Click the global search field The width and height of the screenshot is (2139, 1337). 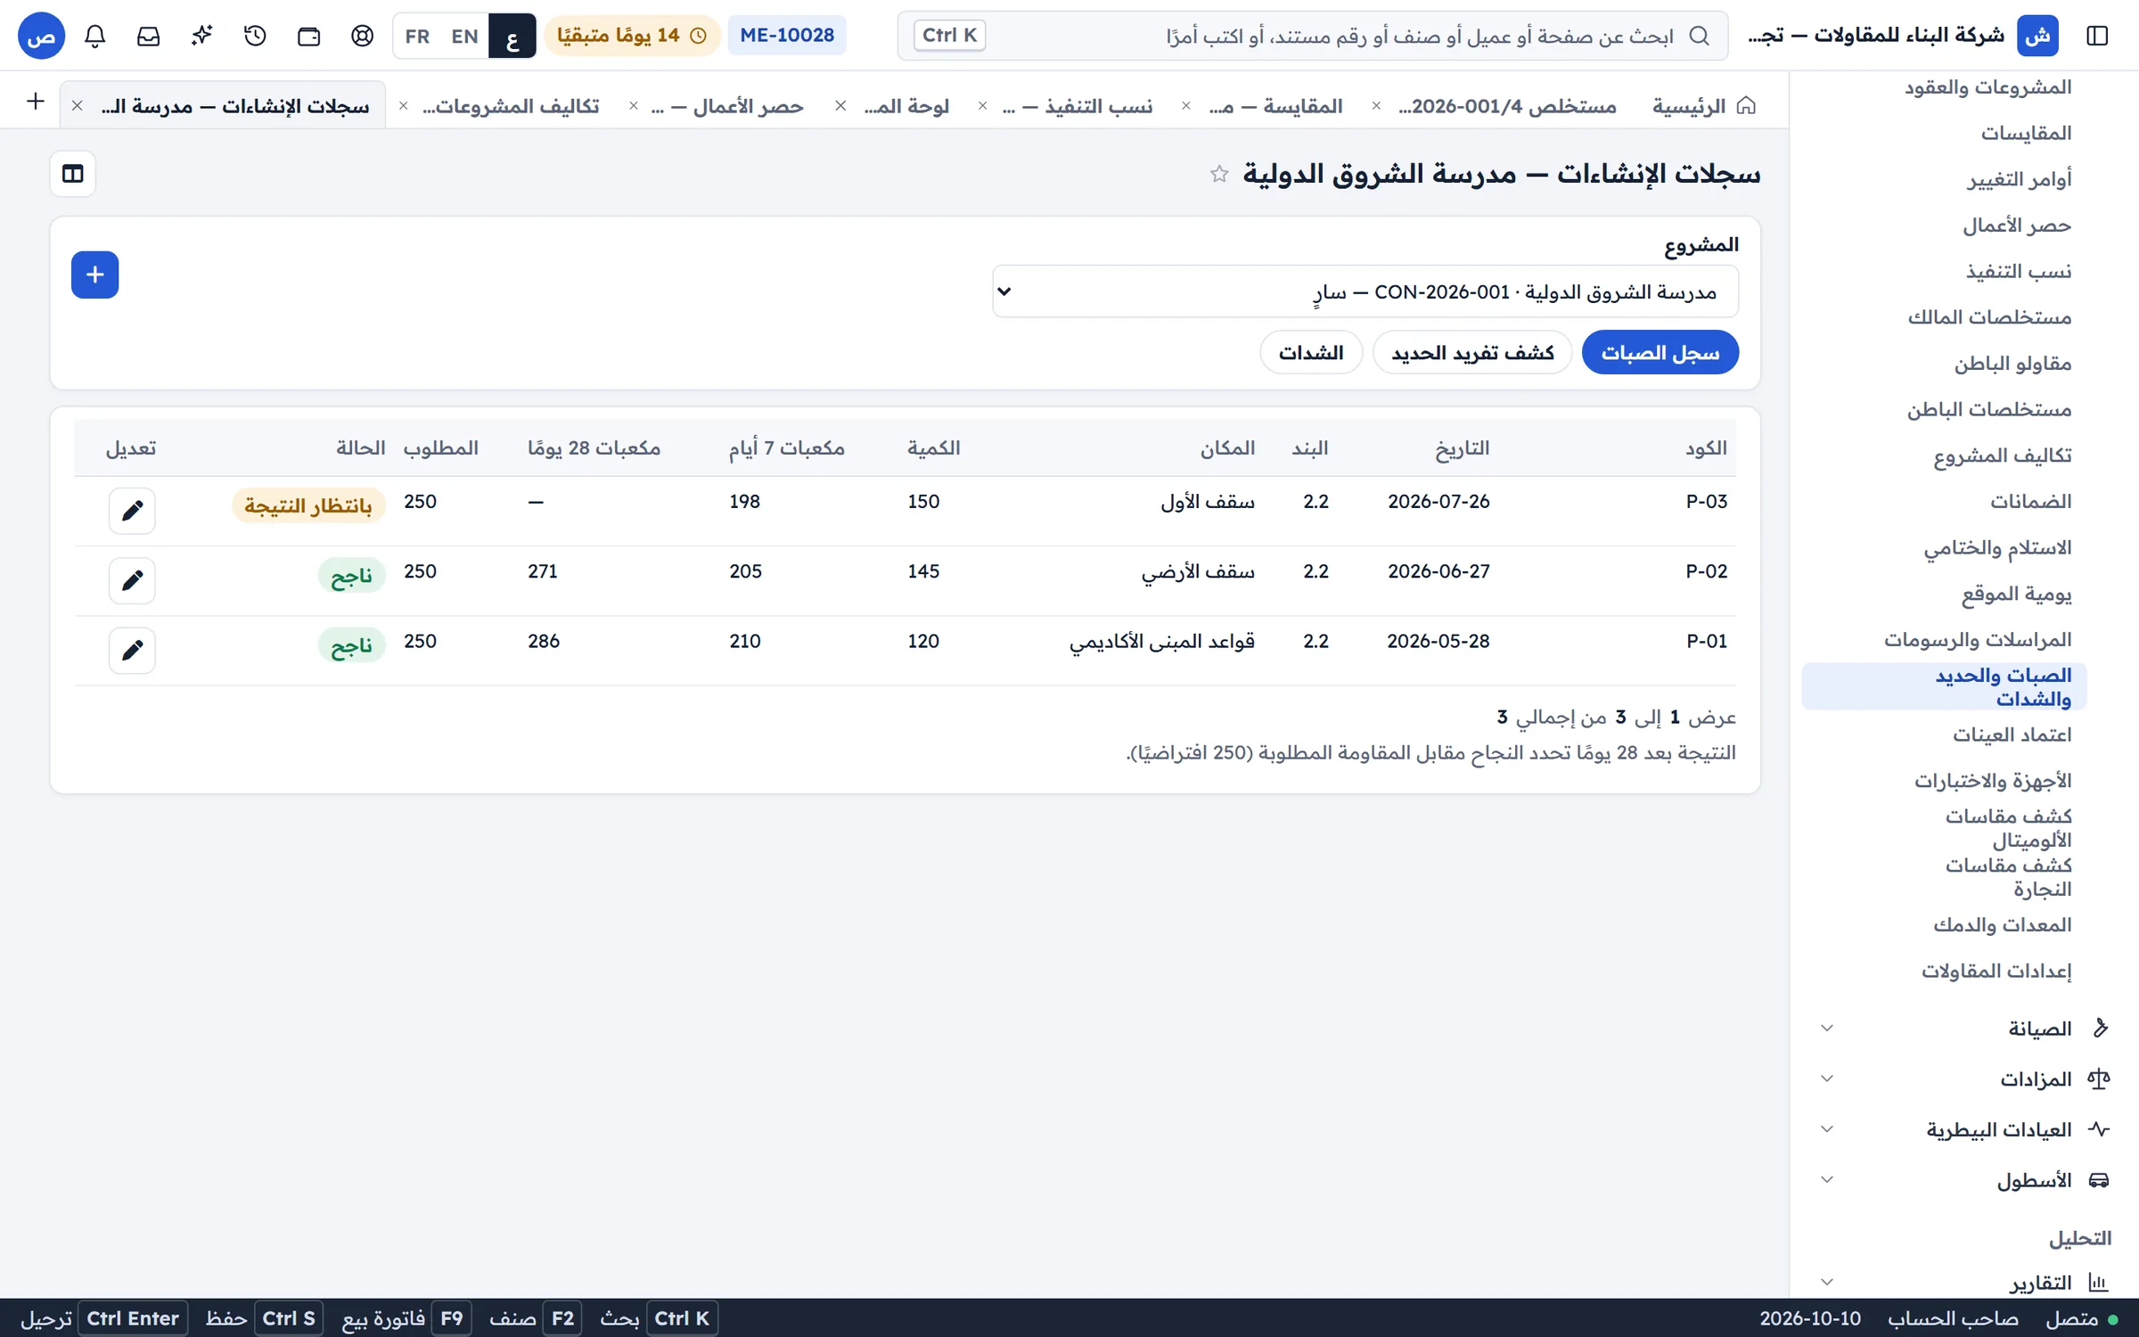click(1312, 36)
